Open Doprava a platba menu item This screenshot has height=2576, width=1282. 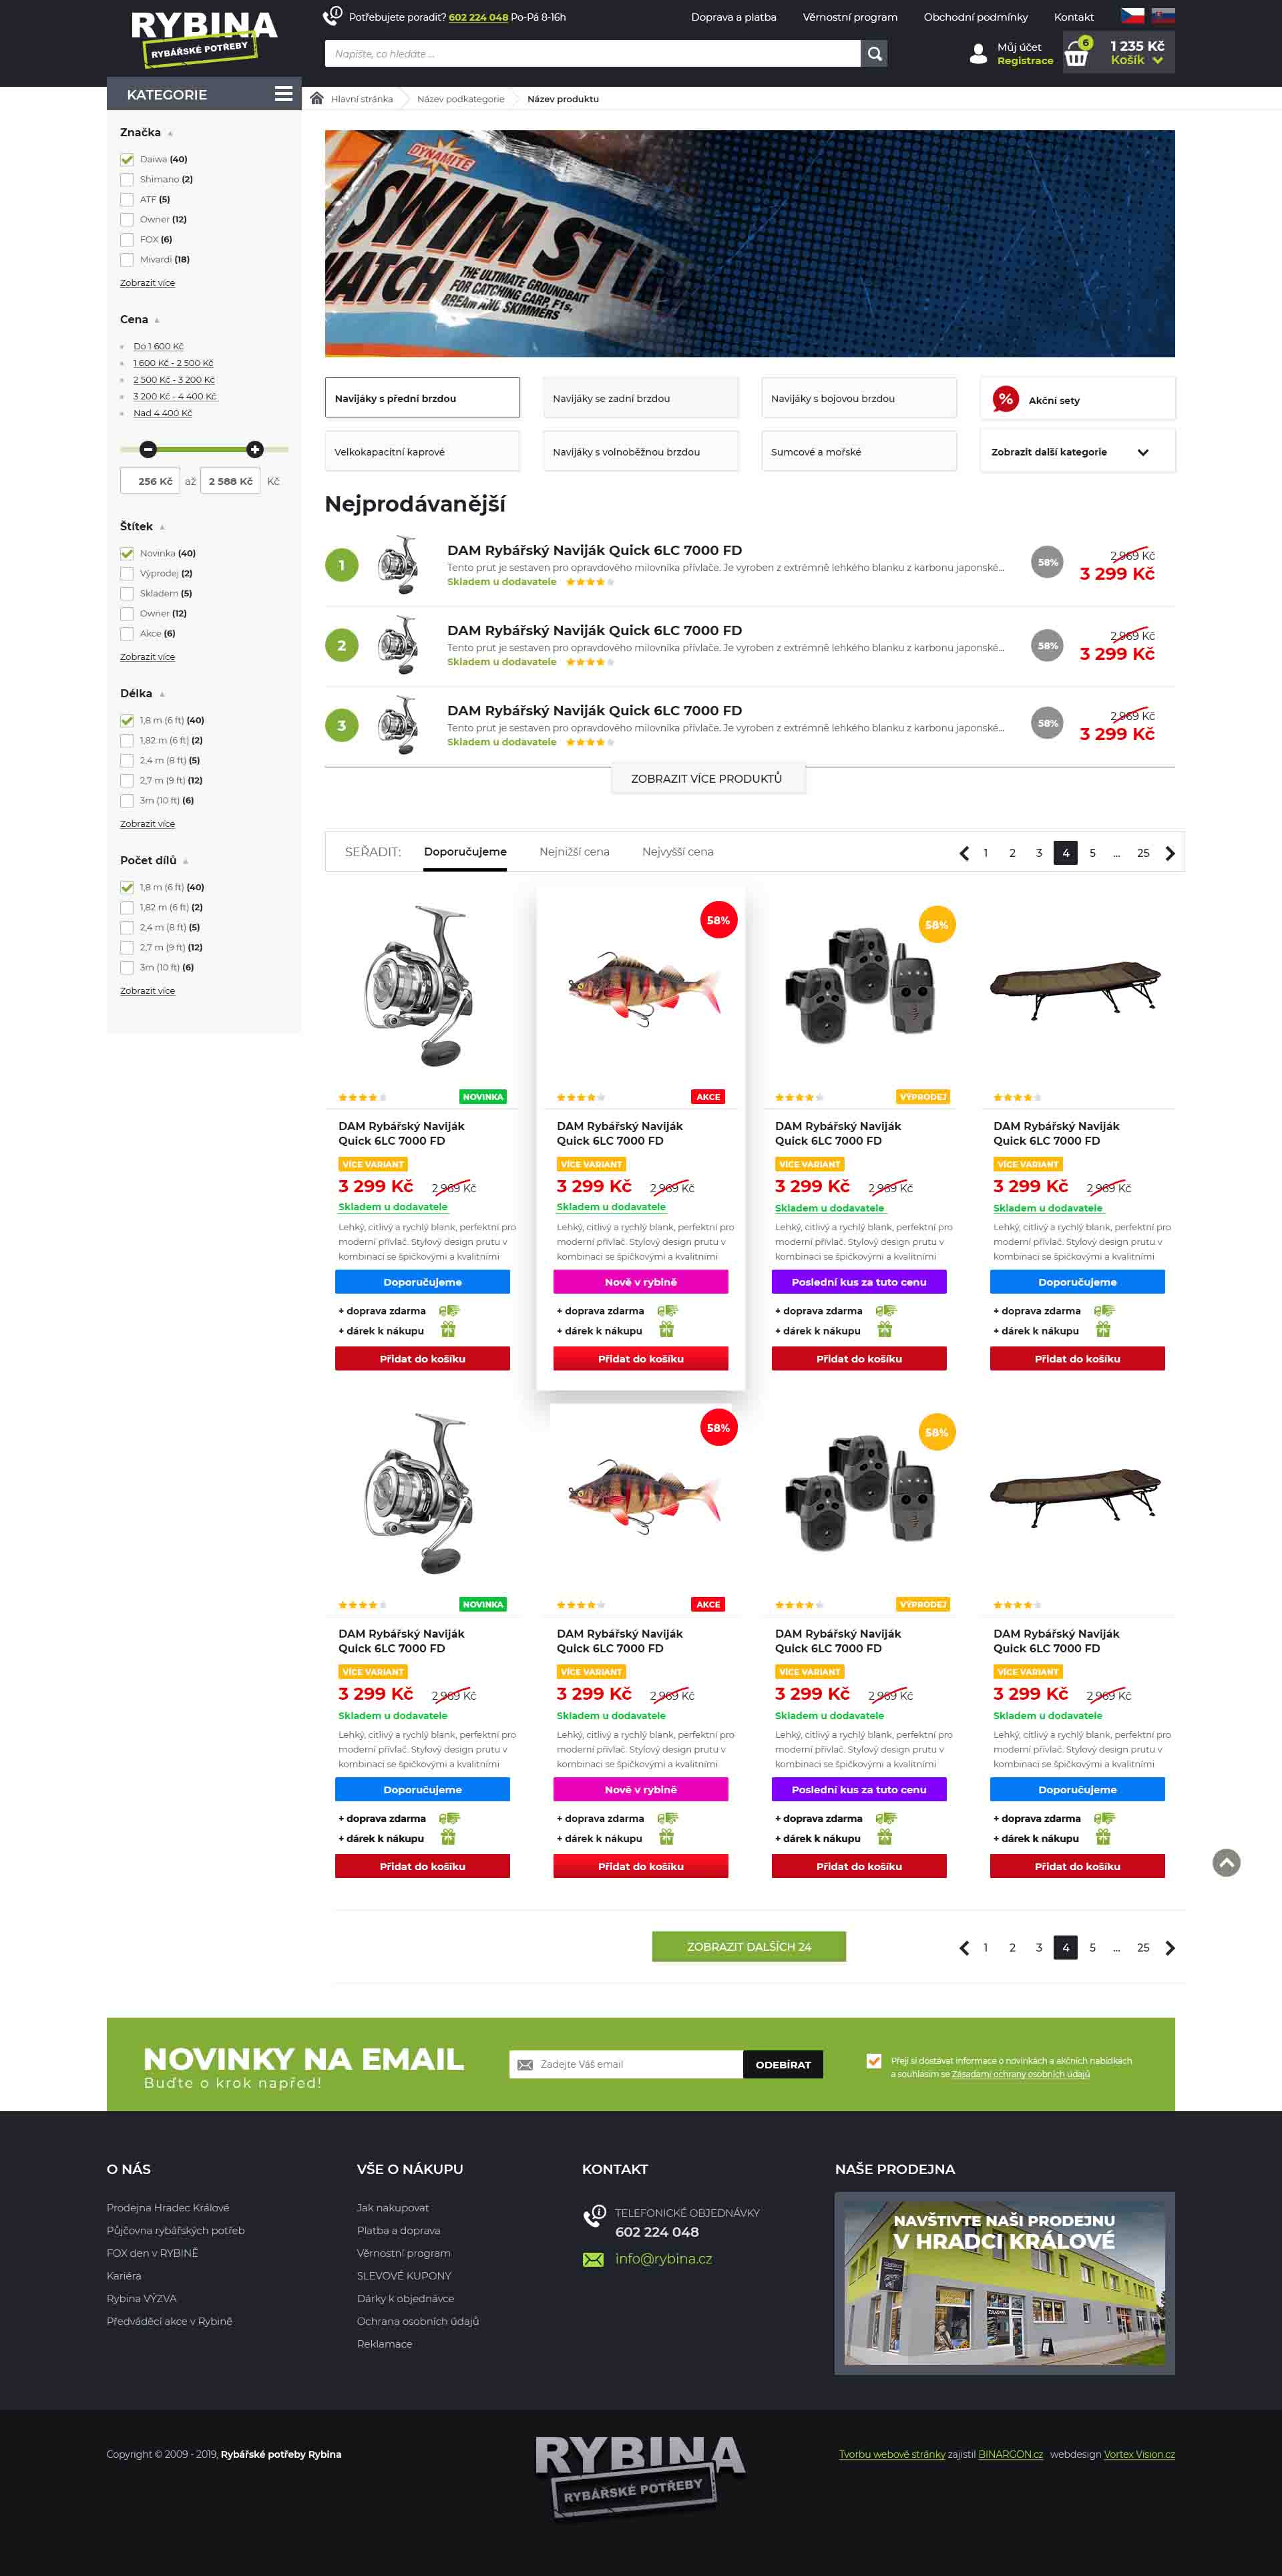tap(733, 17)
